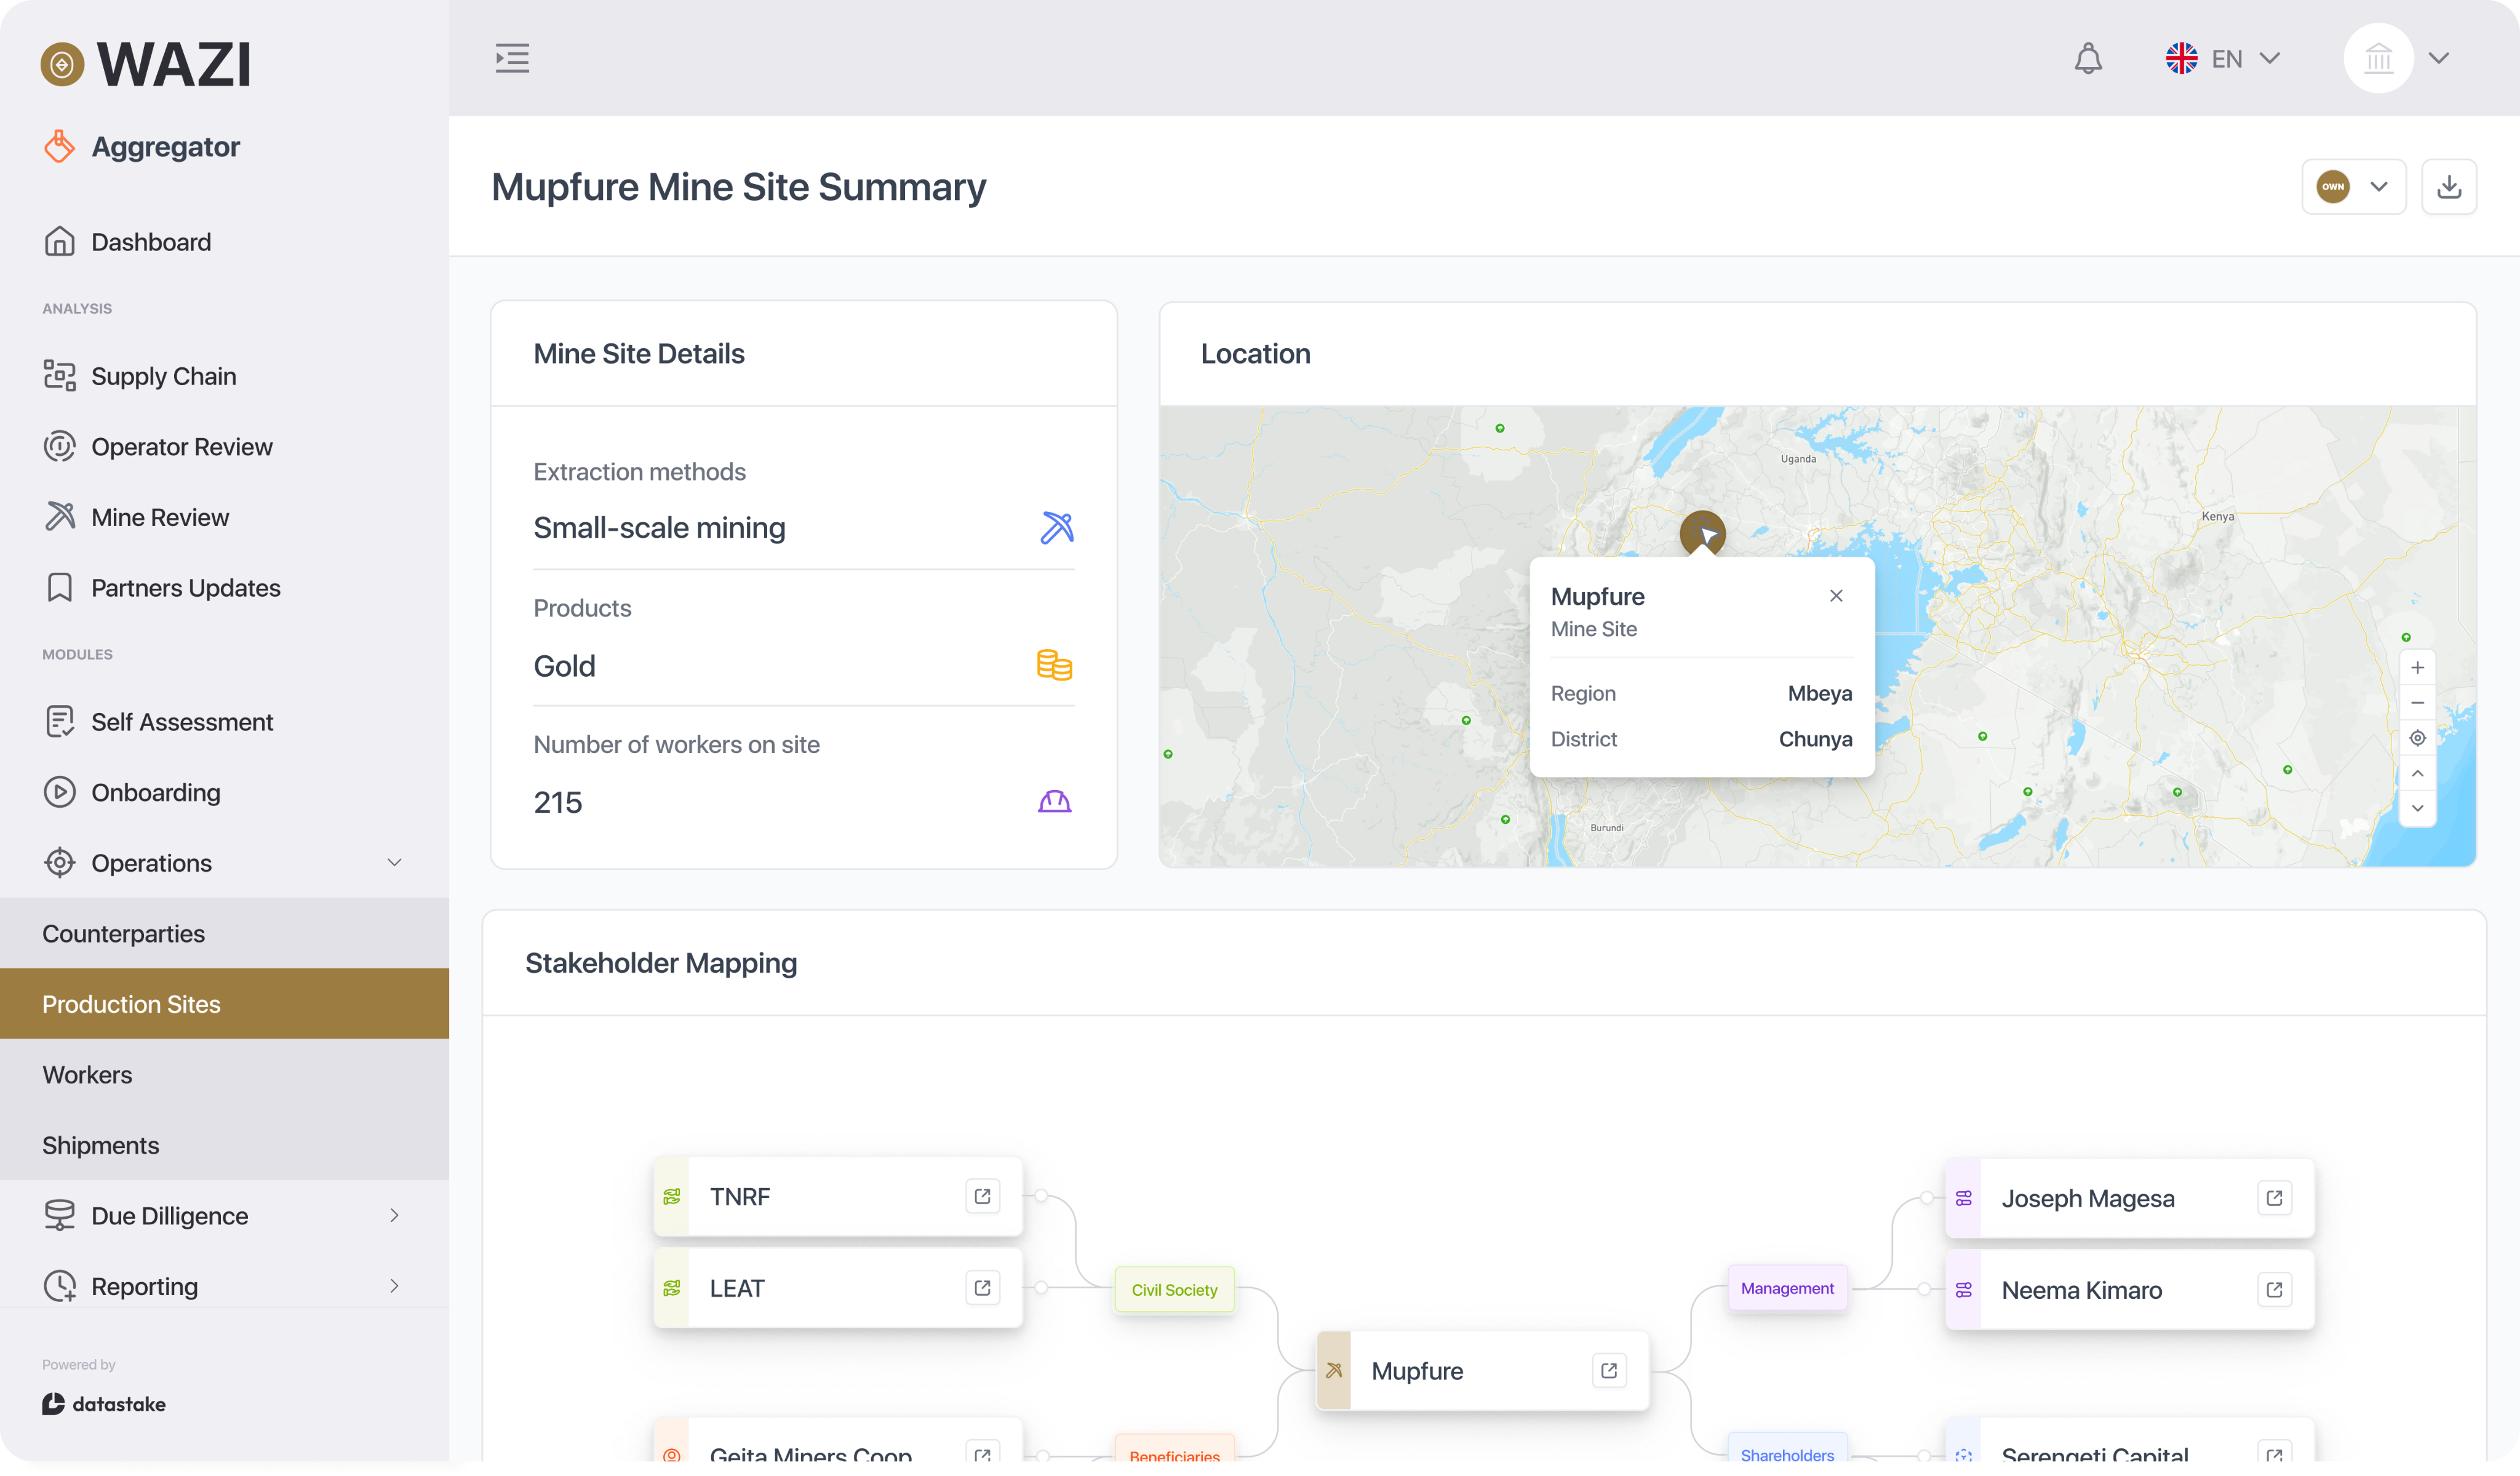Screen dimensions: 2520x1476
Task: Zoom in on the location map
Action: point(2417,668)
